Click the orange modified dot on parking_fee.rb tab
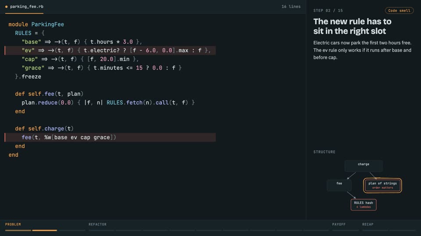 (x=7, y=7)
